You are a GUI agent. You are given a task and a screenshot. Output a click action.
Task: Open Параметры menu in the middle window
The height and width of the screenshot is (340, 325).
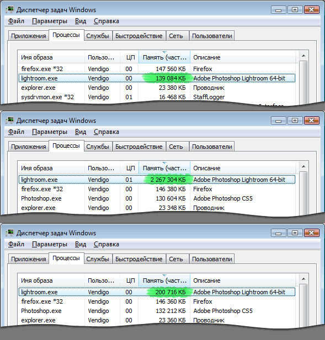(50, 132)
